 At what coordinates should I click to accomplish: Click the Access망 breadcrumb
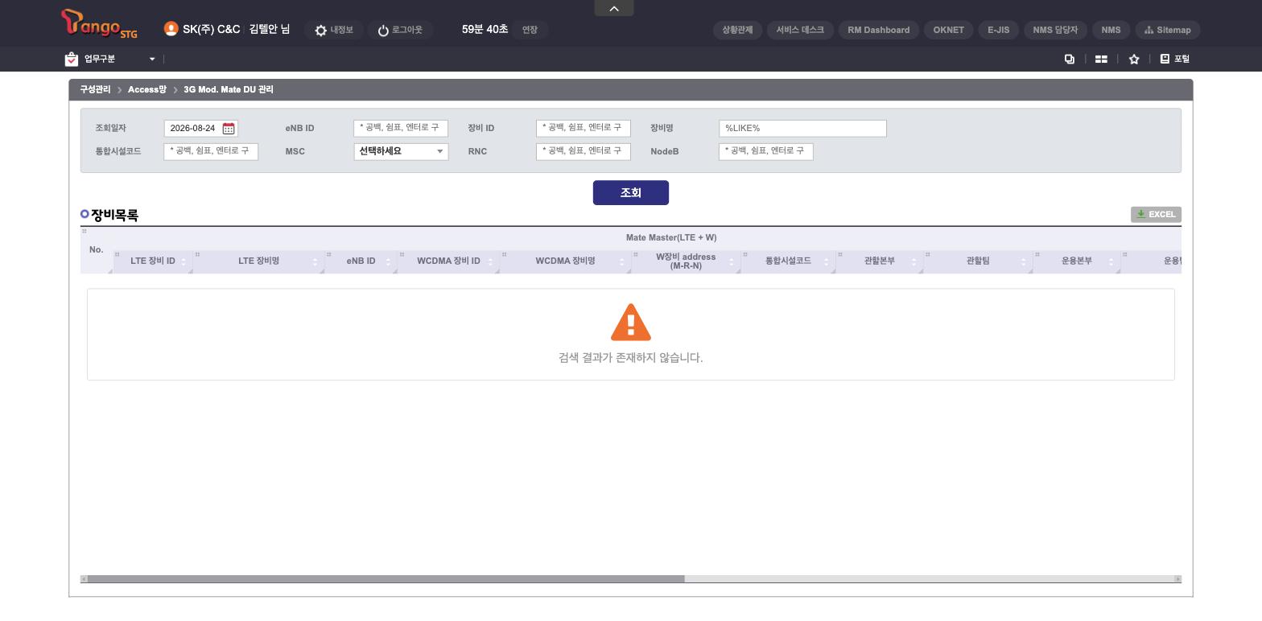pyautogui.click(x=146, y=90)
